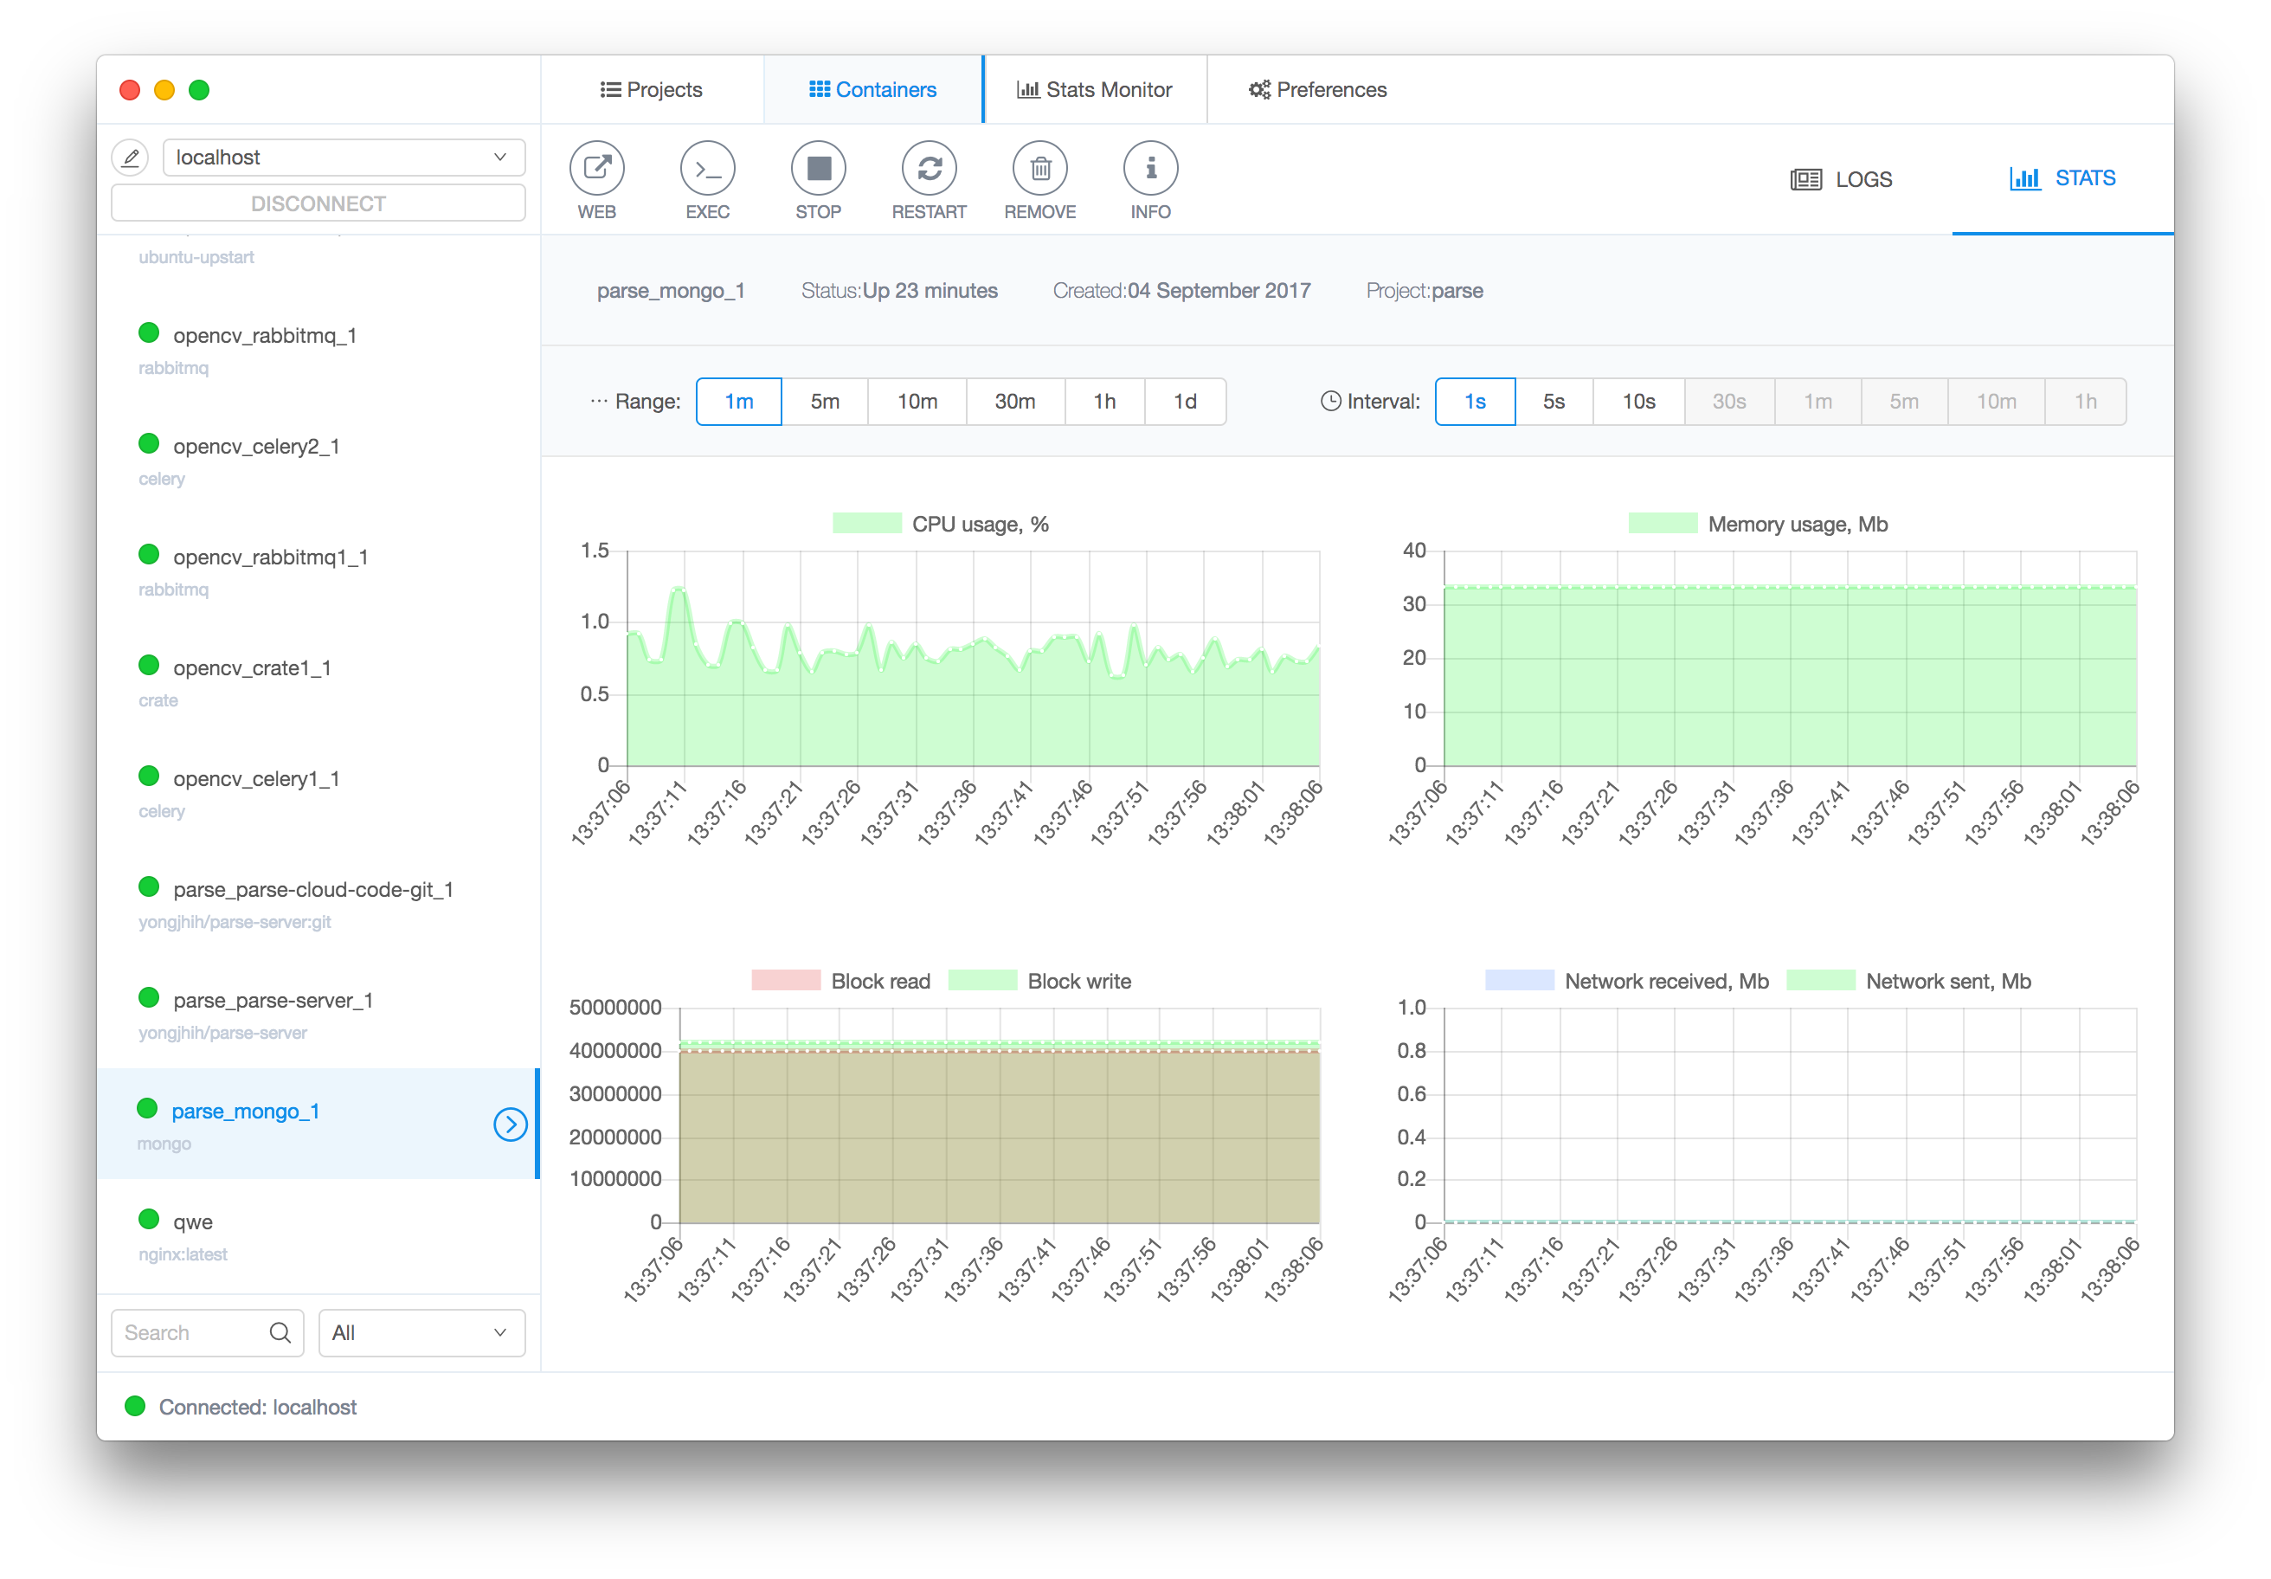Restart the container via RESTART icon
Image resolution: width=2271 pixels, height=1579 pixels.
[x=929, y=168]
